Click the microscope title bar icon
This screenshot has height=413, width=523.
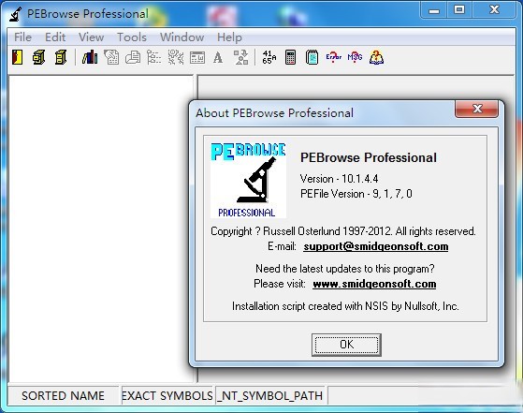(x=15, y=14)
